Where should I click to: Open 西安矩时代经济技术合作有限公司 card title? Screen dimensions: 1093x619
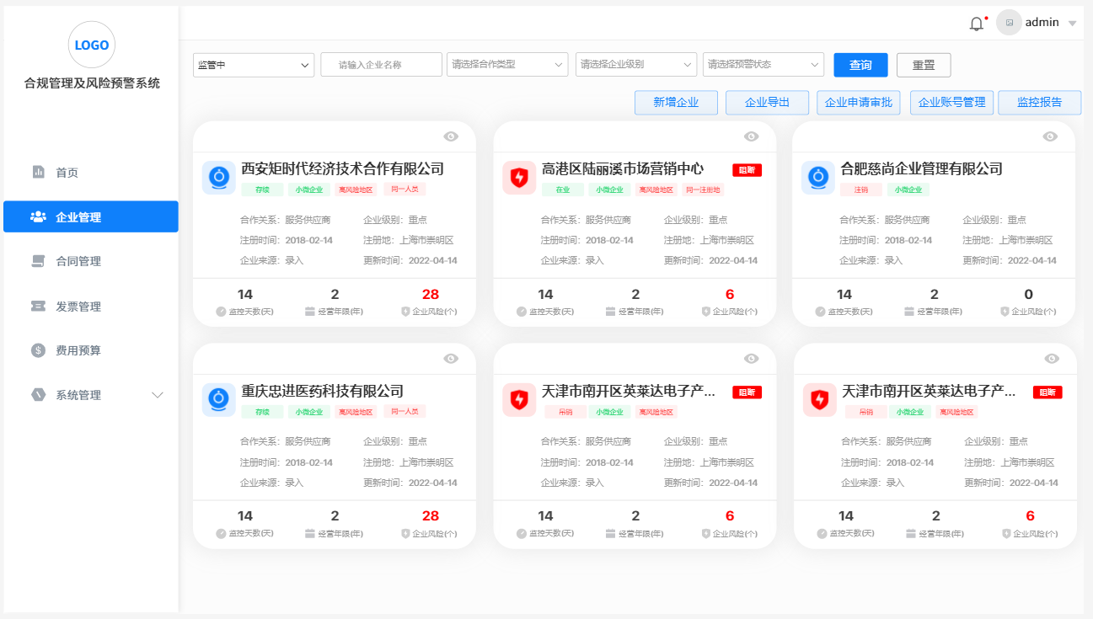342,169
